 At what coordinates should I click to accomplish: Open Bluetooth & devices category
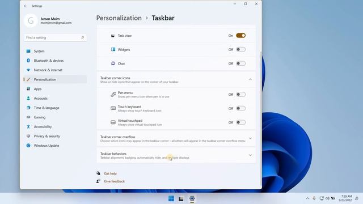pos(56,61)
